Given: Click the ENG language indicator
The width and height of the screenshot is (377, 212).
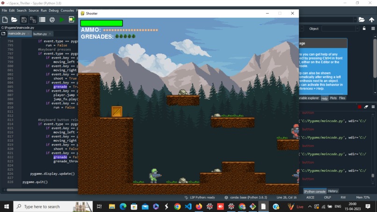Looking at the screenshot, I should [x=338, y=206].
